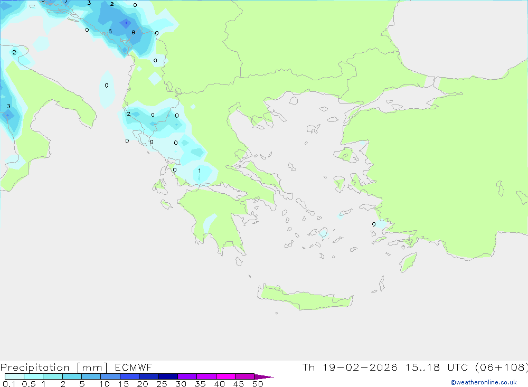The width and height of the screenshot is (528, 387).
Task: Select the dark navy swatch between 25 and 30
Action: (168, 376)
